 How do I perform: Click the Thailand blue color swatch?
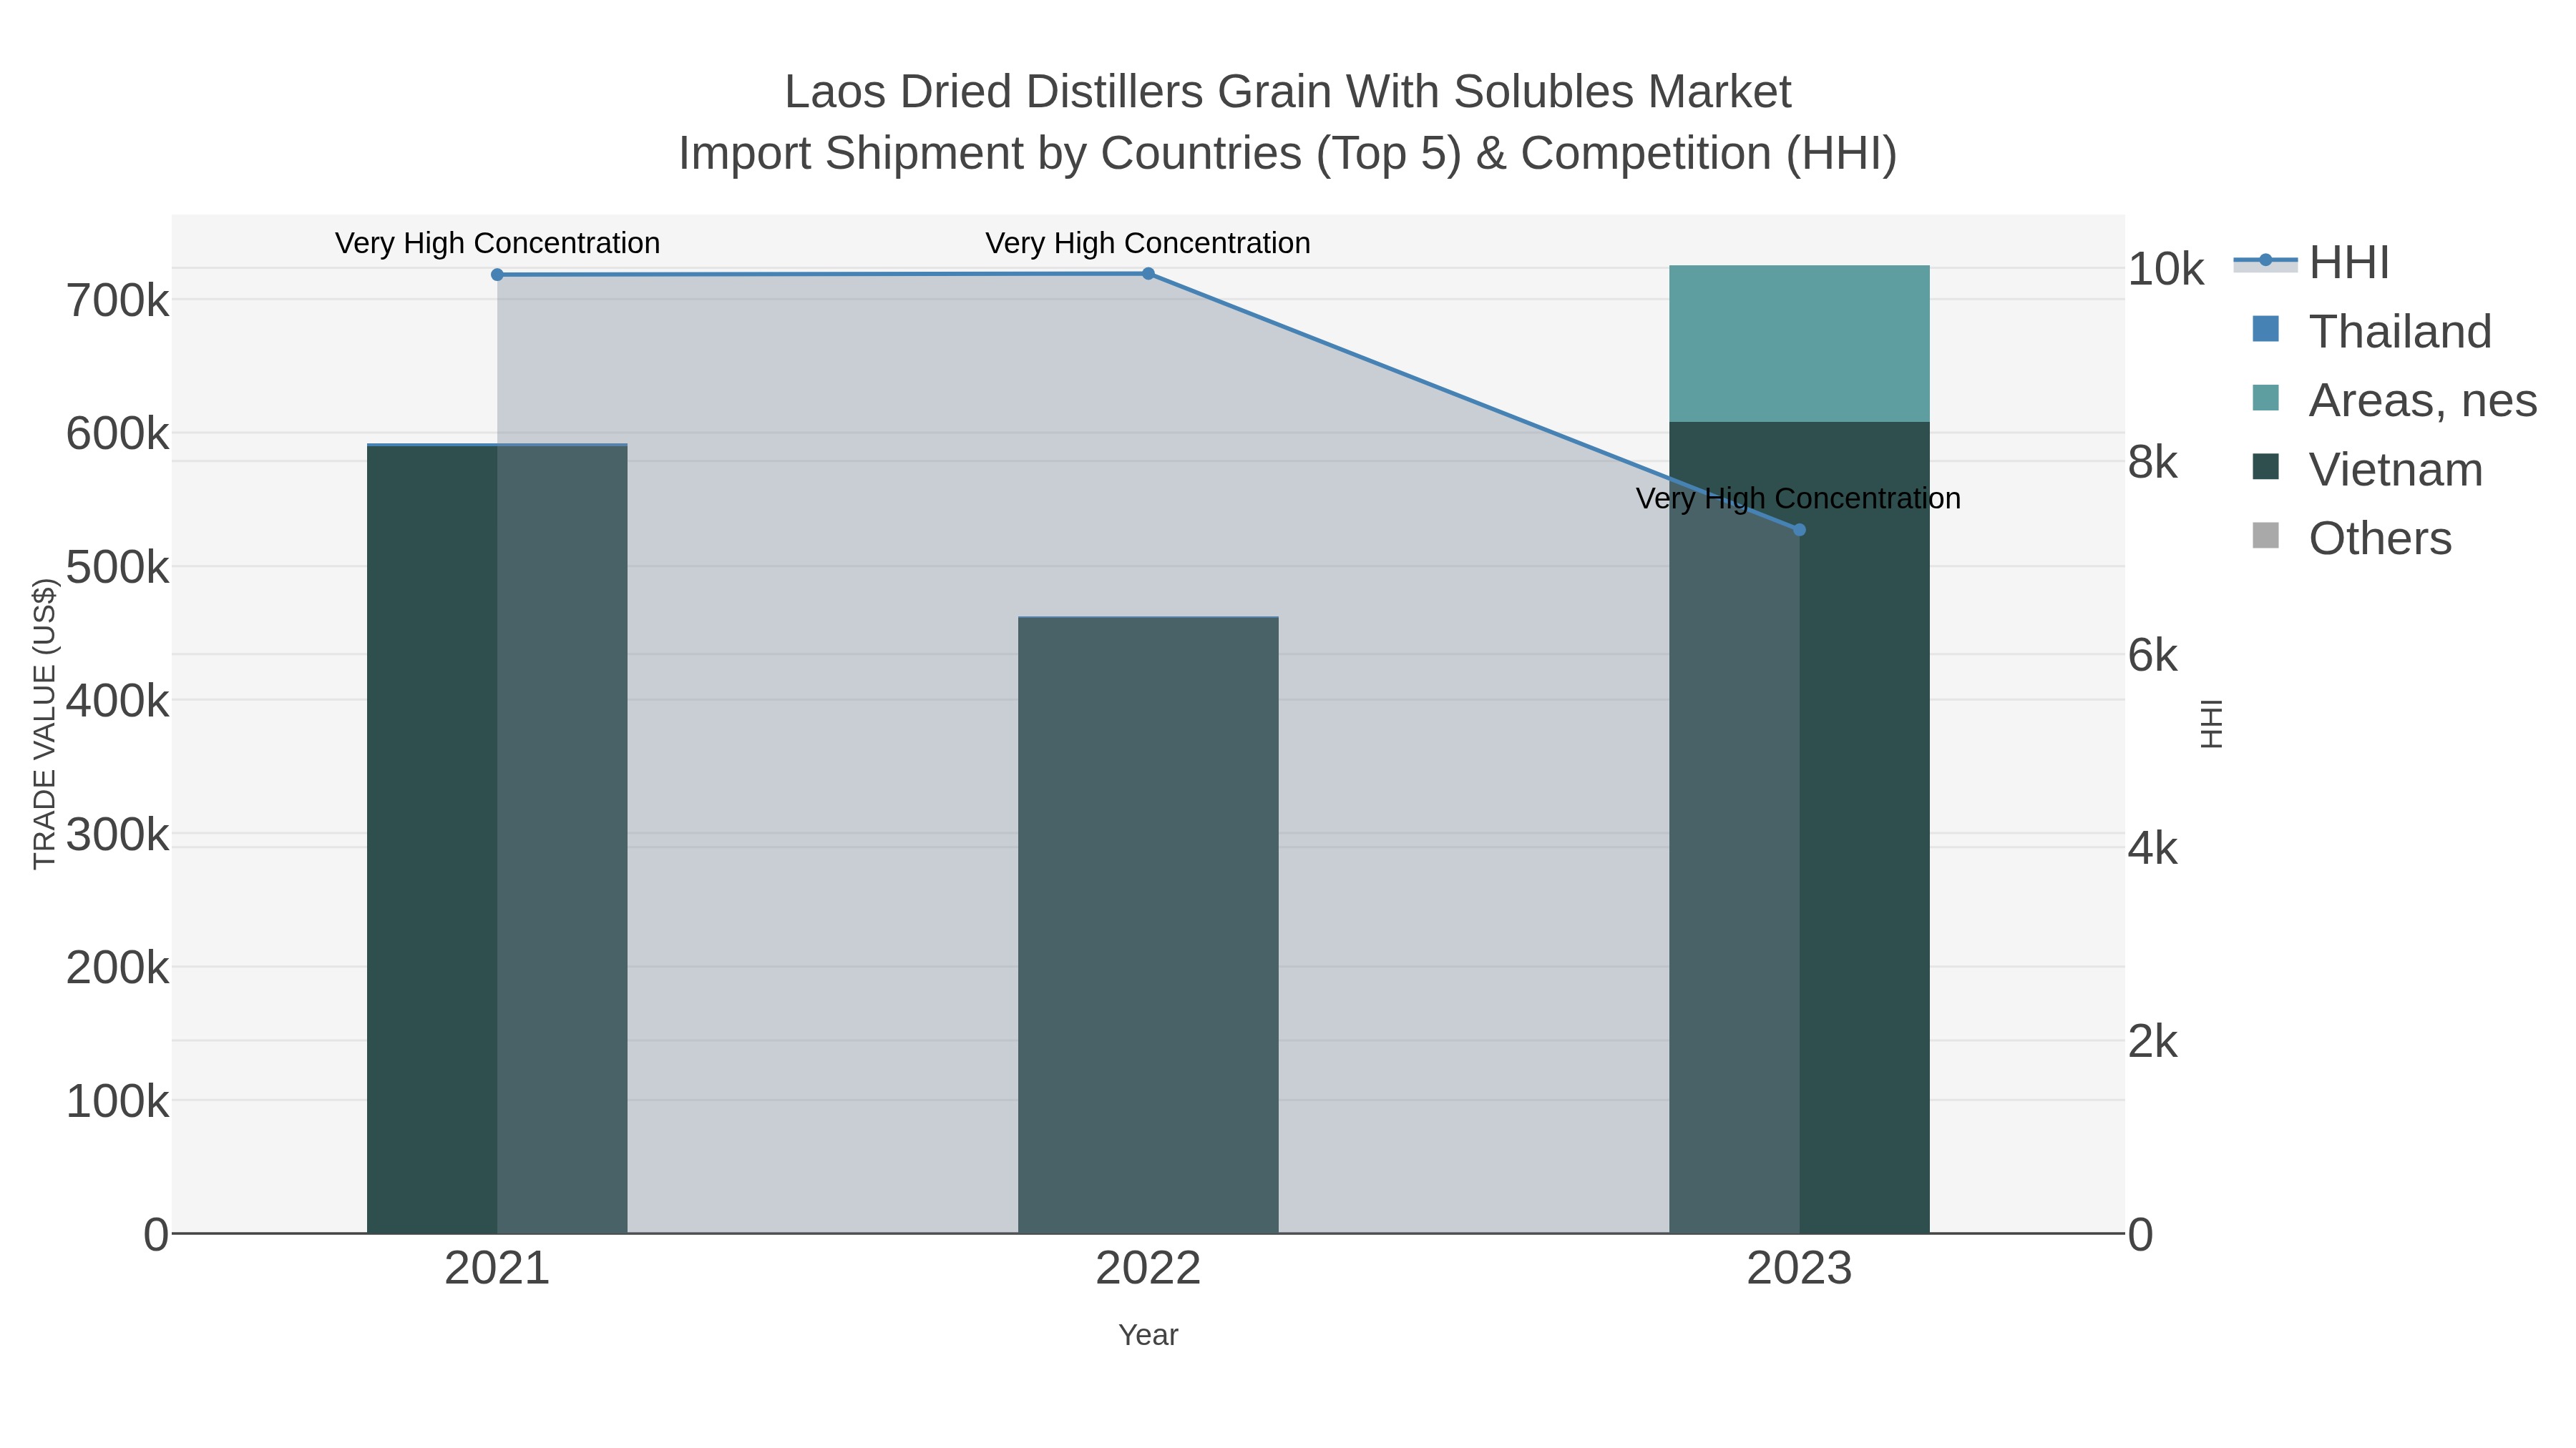pyautogui.click(x=2265, y=329)
